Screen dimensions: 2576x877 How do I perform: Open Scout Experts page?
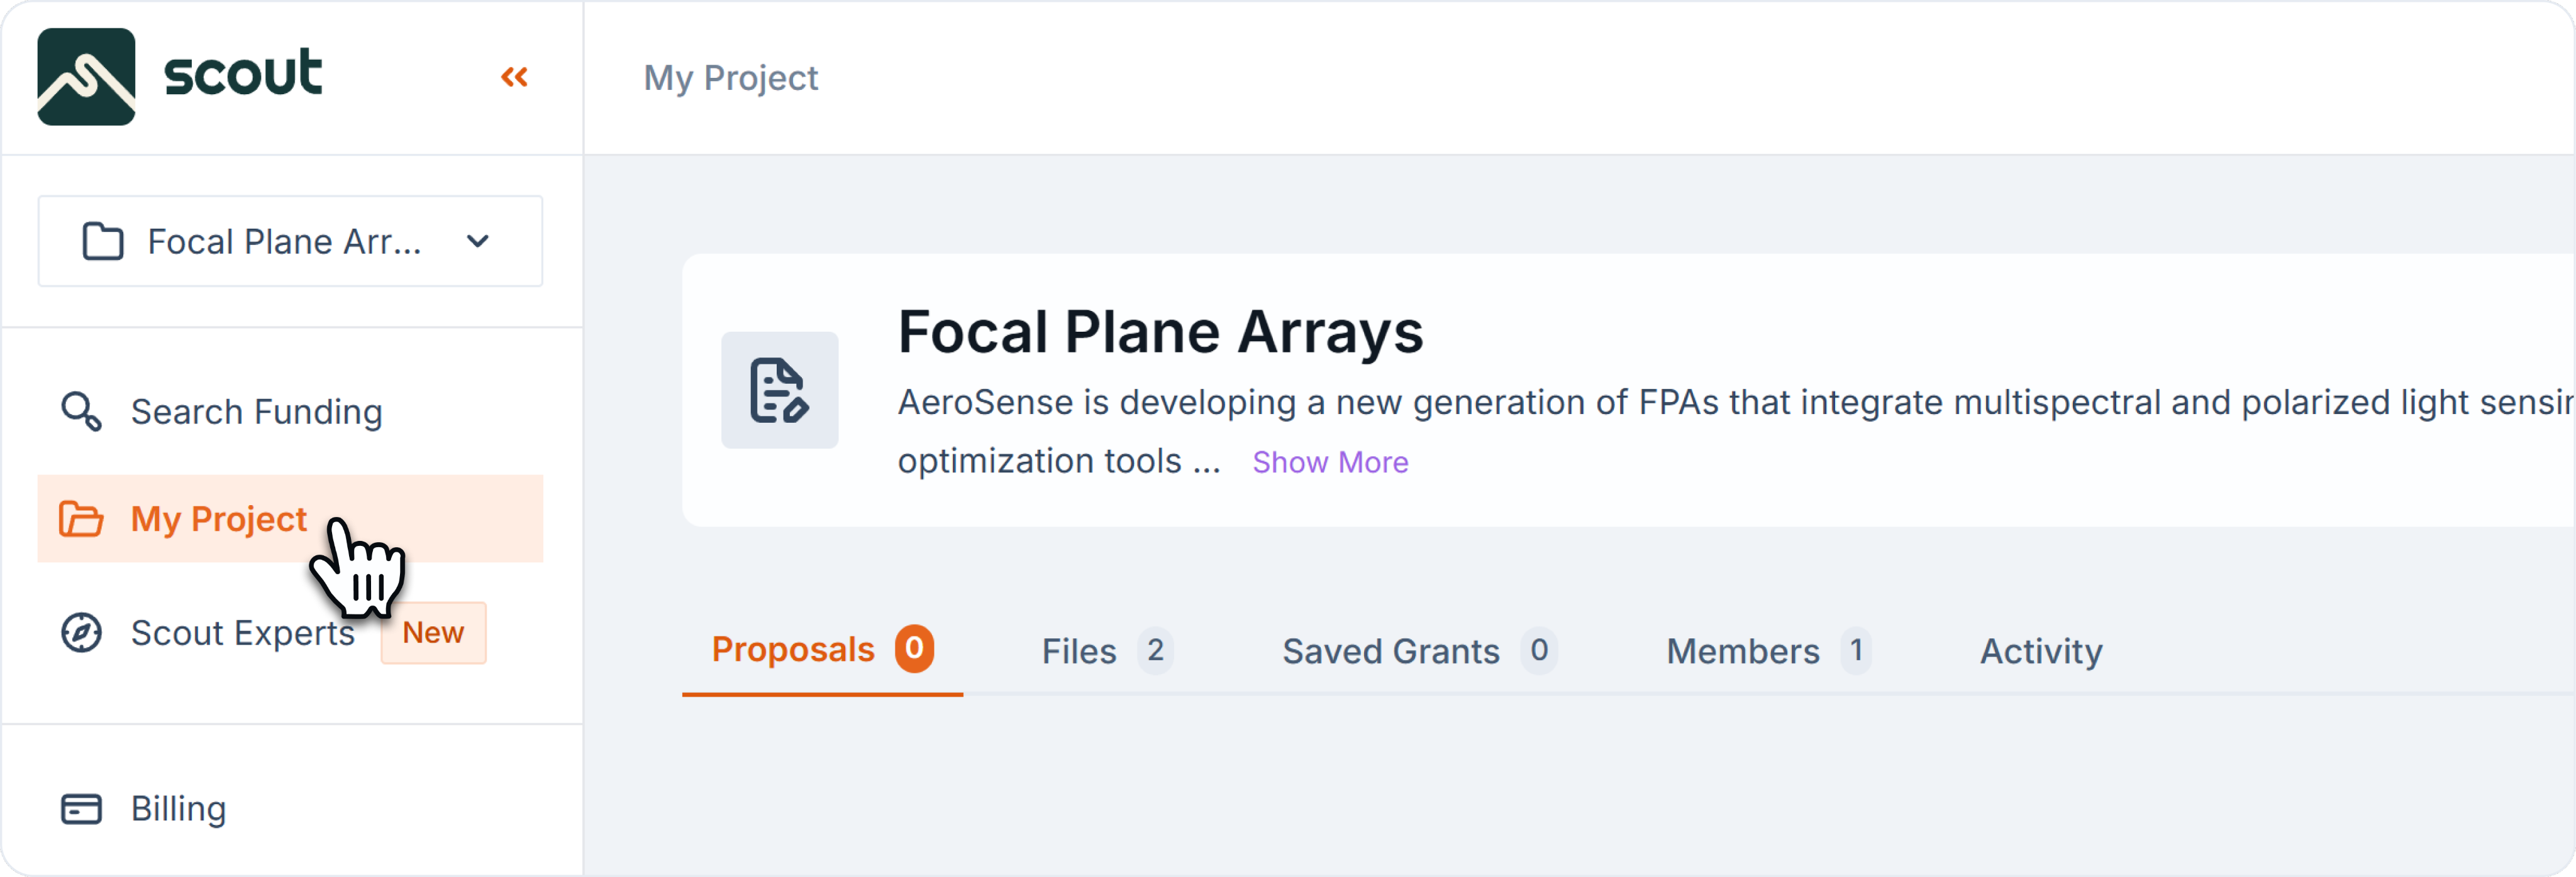tap(242, 633)
